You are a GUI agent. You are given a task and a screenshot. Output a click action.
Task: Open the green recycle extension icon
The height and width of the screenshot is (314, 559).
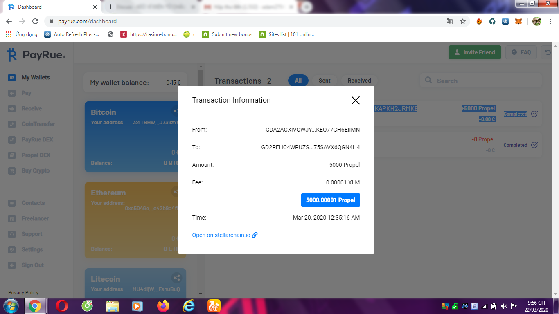[492, 21]
